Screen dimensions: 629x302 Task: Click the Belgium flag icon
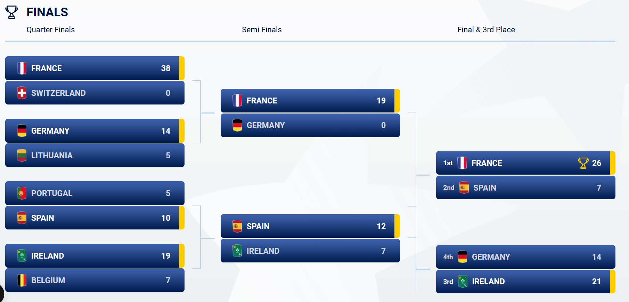(x=22, y=280)
